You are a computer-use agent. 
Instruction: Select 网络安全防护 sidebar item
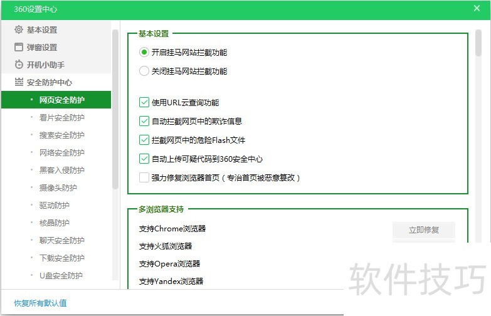click(56, 152)
